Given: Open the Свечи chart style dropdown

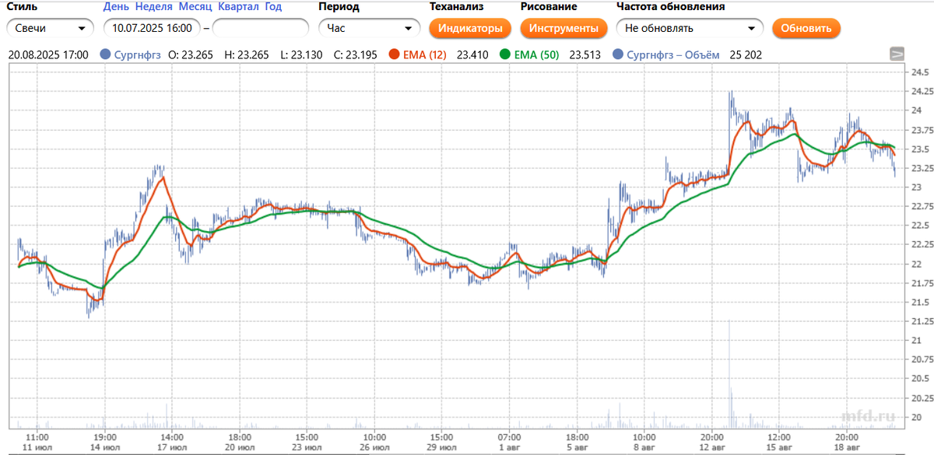Looking at the screenshot, I should coord(49,28).
